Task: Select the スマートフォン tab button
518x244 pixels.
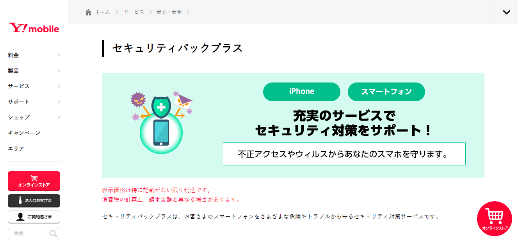Action: click(386, 92)
